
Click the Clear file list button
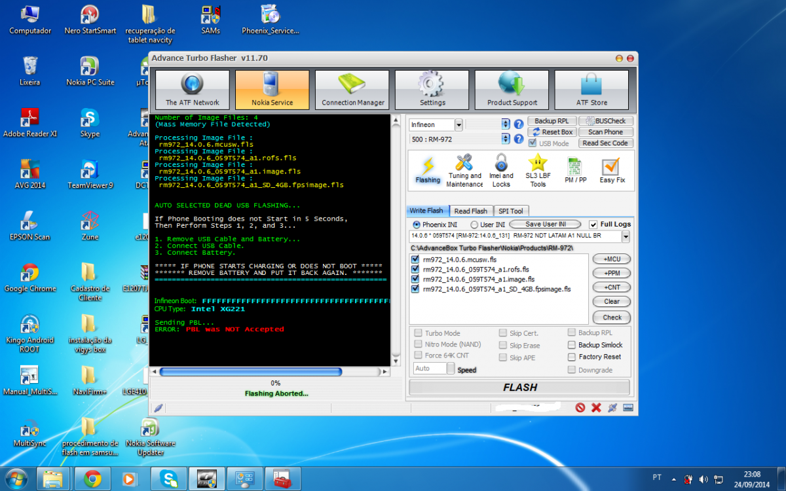612,302
